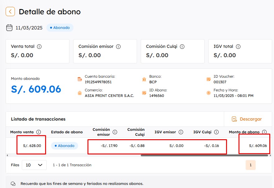Select page 1 in pagination
The height and width of the screenshot is (188, 274).
point(250,165)
